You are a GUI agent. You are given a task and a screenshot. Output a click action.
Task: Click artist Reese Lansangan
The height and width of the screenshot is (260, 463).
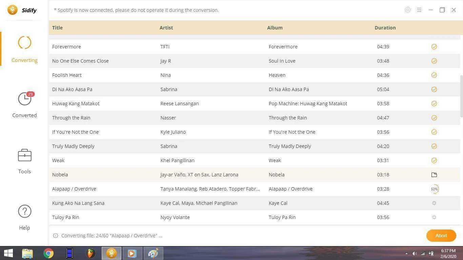(180, 104)
